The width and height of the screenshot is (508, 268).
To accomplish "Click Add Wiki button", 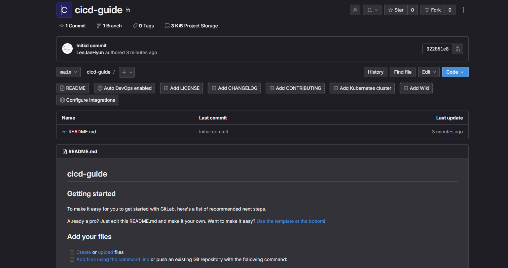I will point(416,88).
